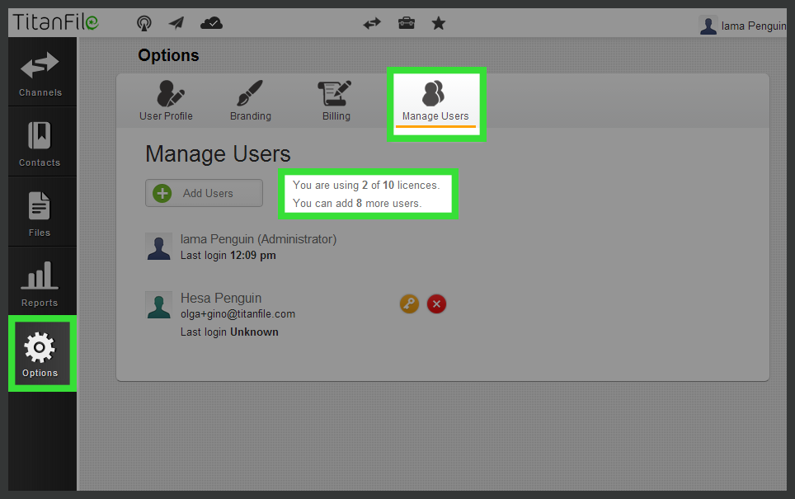Open Contacts from the sidebar
795x499 pixels.
pos(40,142)
